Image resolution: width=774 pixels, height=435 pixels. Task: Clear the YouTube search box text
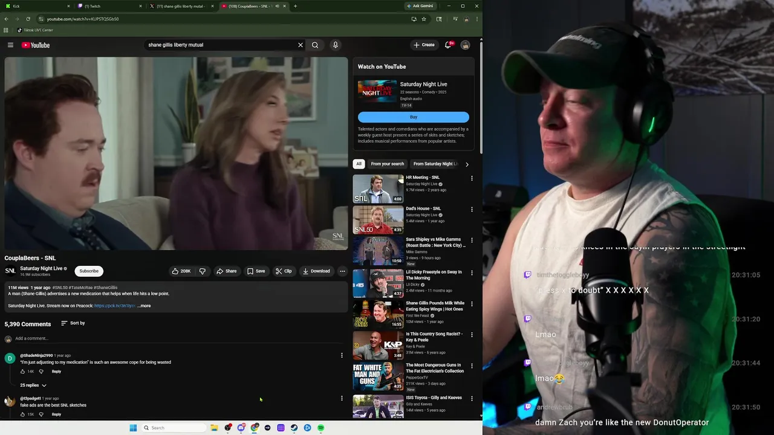coord(301,45)
